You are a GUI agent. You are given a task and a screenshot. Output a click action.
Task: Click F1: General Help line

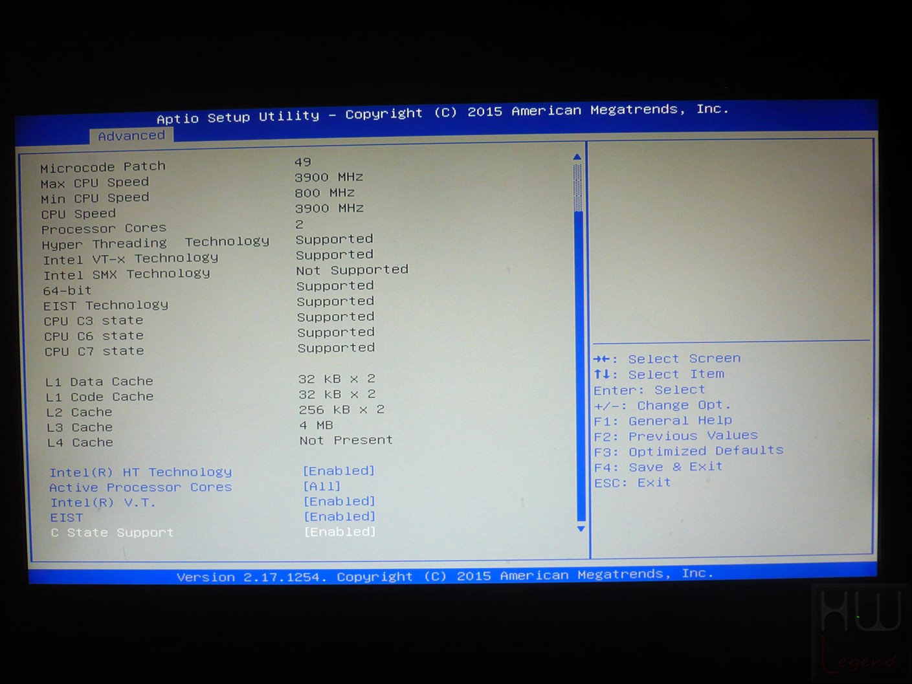click(x=663, y=421)
